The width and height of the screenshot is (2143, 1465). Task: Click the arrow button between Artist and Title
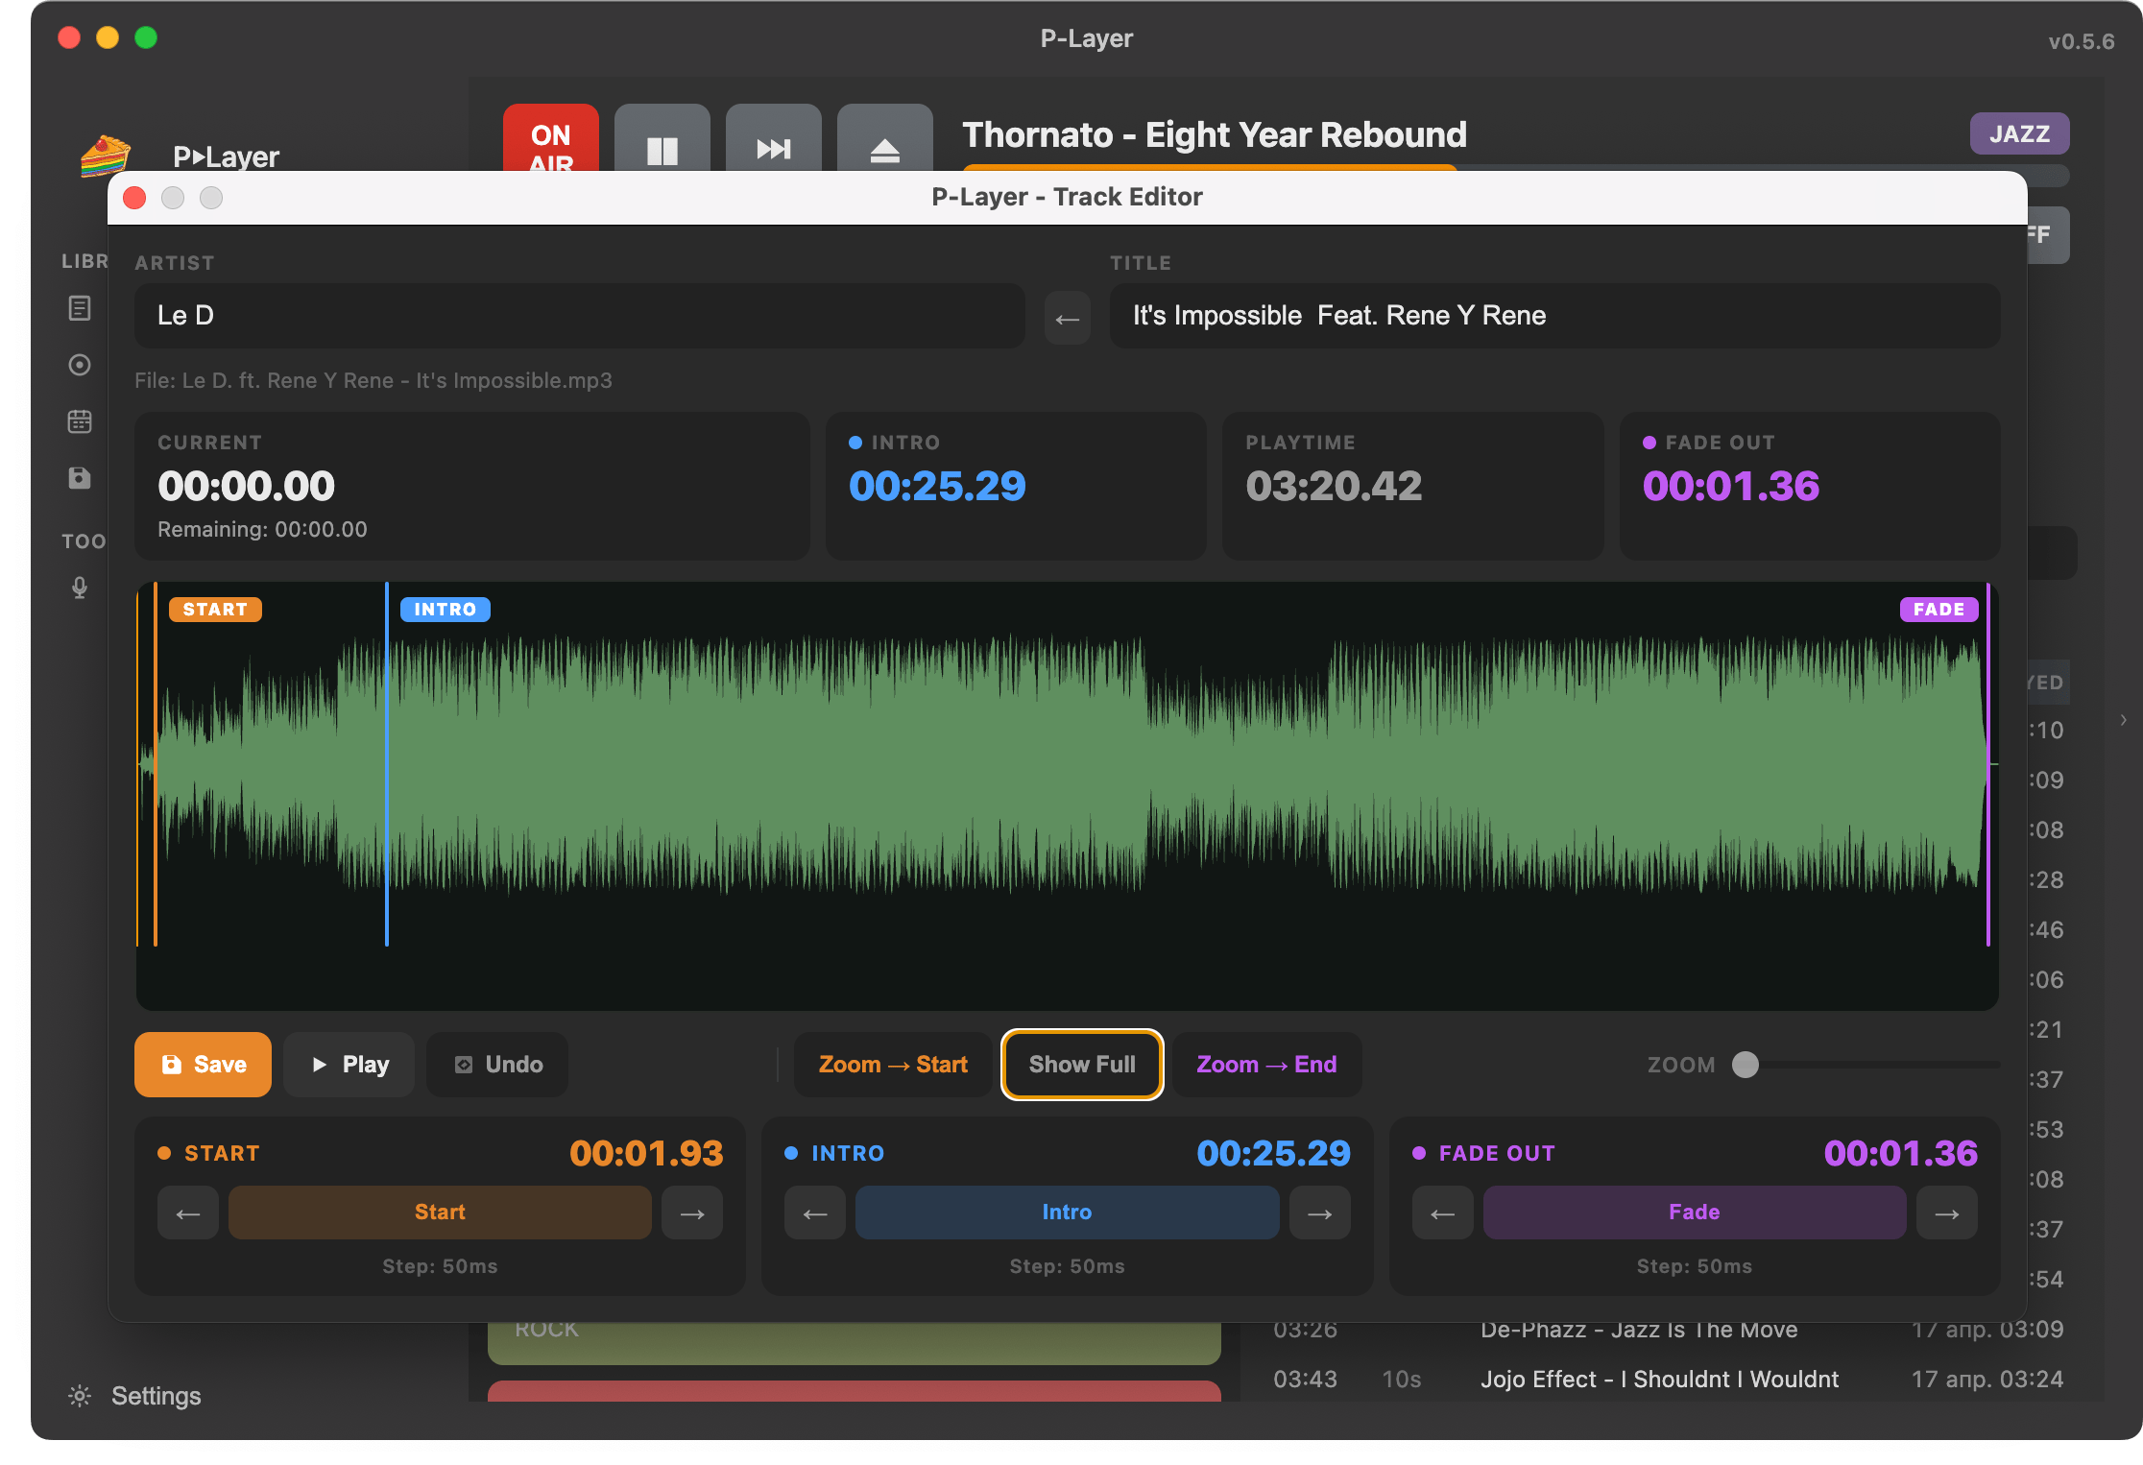point(1068,319)
